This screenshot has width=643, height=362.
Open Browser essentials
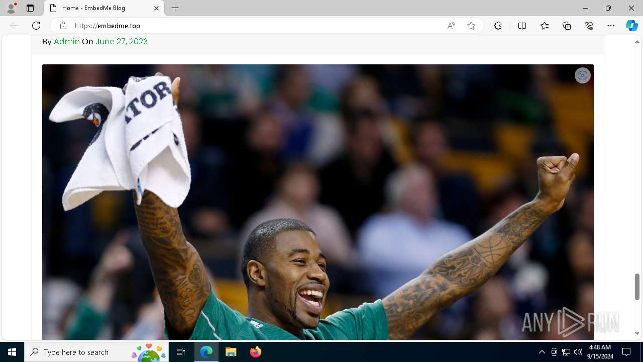589,26
